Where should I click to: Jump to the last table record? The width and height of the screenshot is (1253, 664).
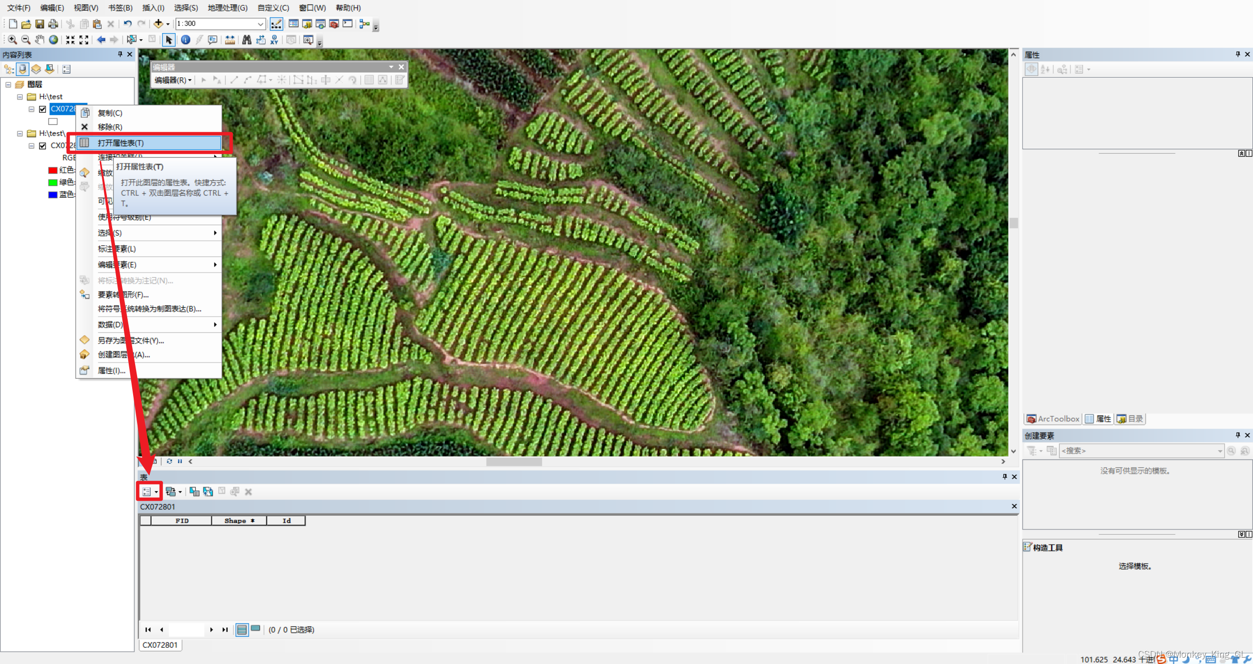[x=225, y=630]
